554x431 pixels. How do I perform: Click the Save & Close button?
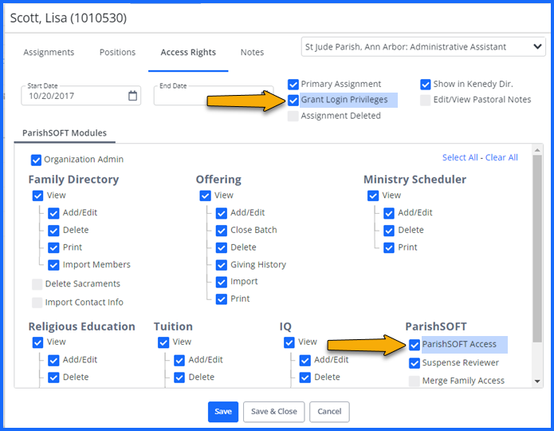tap(274, 412)
